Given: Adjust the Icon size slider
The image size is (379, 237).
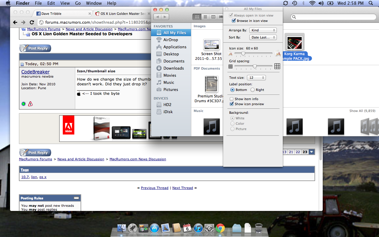Looking at the screenshot, I should (243, 54).
